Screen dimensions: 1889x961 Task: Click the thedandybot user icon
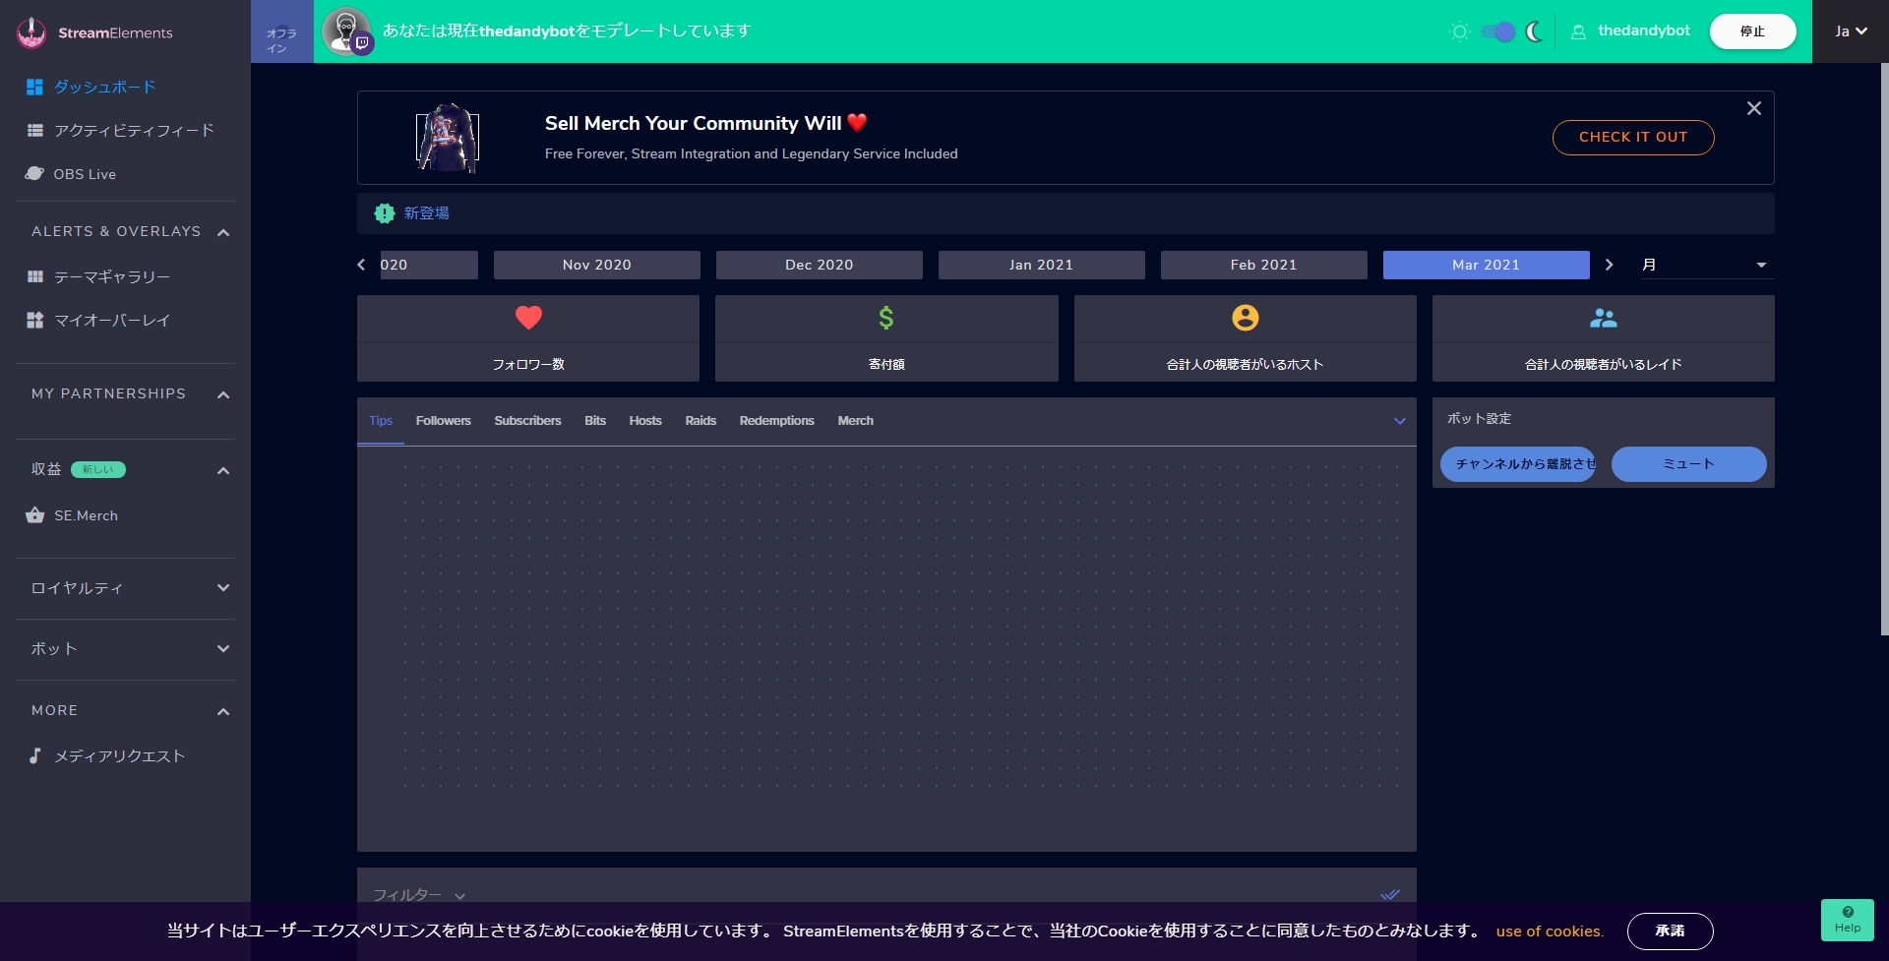point(1578,31)
